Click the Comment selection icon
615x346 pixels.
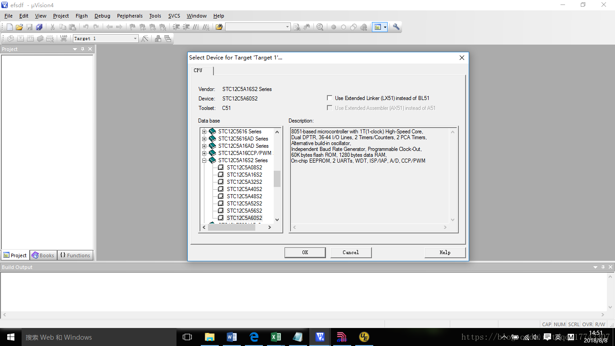(x=196, y=27)
